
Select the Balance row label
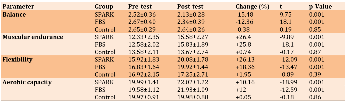(14, 14)
